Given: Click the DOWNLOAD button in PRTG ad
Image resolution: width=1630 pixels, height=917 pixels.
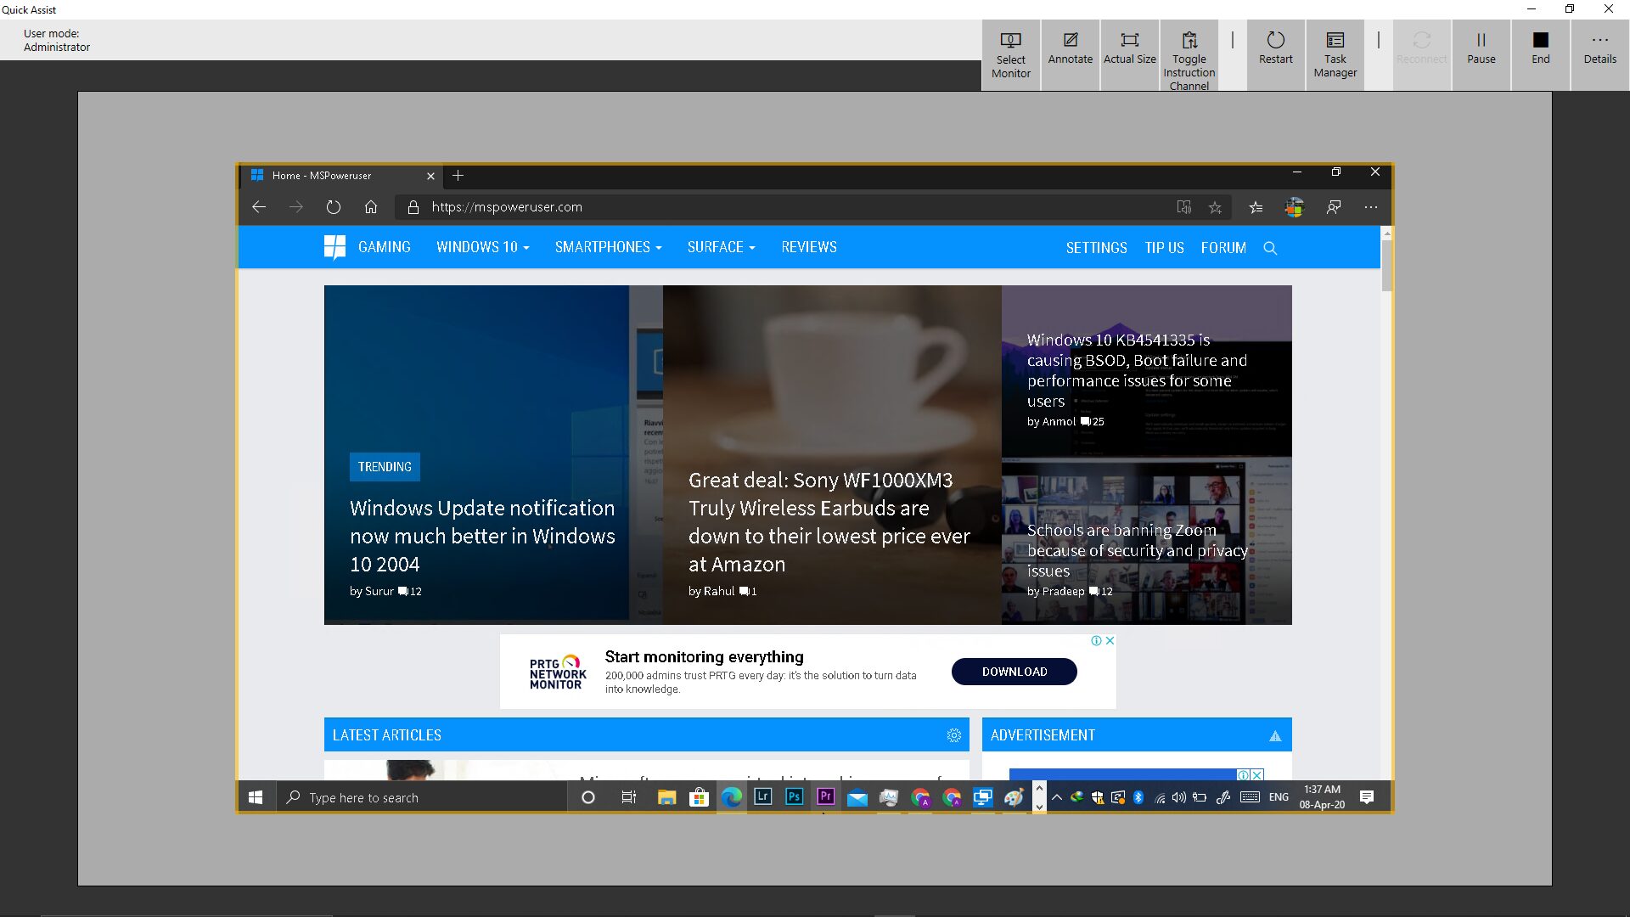Looking at the screenshot, I should pyautogui.click(x=1015, y=672).
